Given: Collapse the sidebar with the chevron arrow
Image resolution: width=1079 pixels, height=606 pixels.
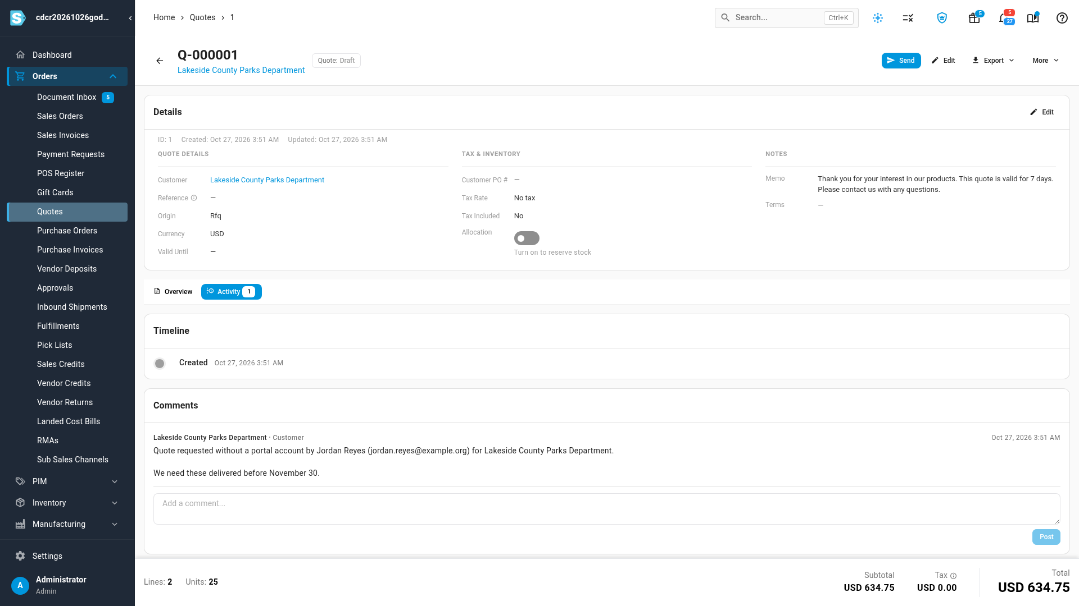Looking at the screenshot, I should click(130, 18).
